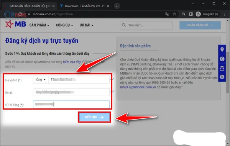Image resolution: width=230 pixels, height=146 pixels.
Task: Click the 'ĐT di động (*):' label
Action: click(x=15, y=105)
